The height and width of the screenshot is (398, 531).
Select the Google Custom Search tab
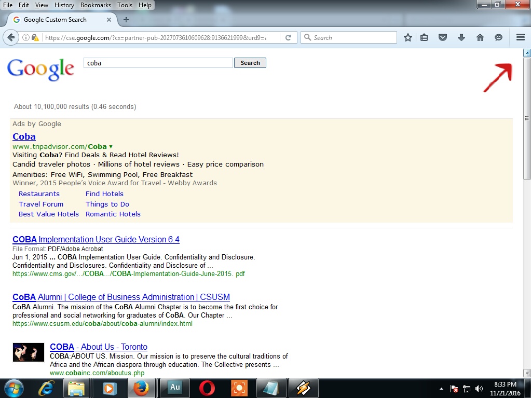61,20
